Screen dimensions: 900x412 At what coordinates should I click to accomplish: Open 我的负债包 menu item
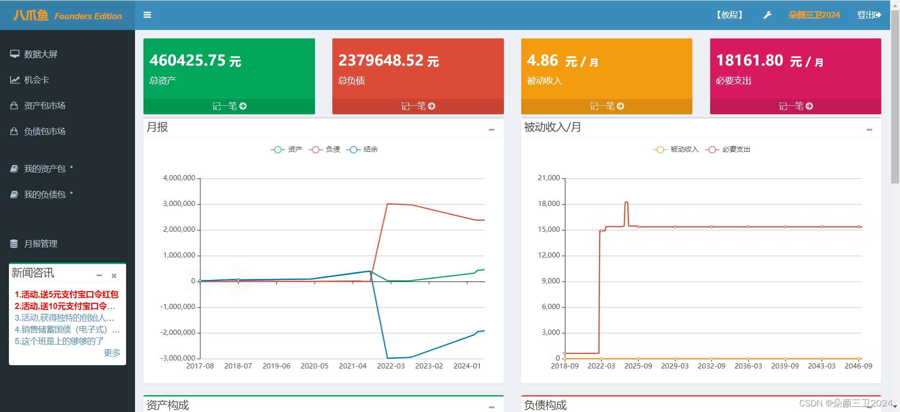click(45, 194)
